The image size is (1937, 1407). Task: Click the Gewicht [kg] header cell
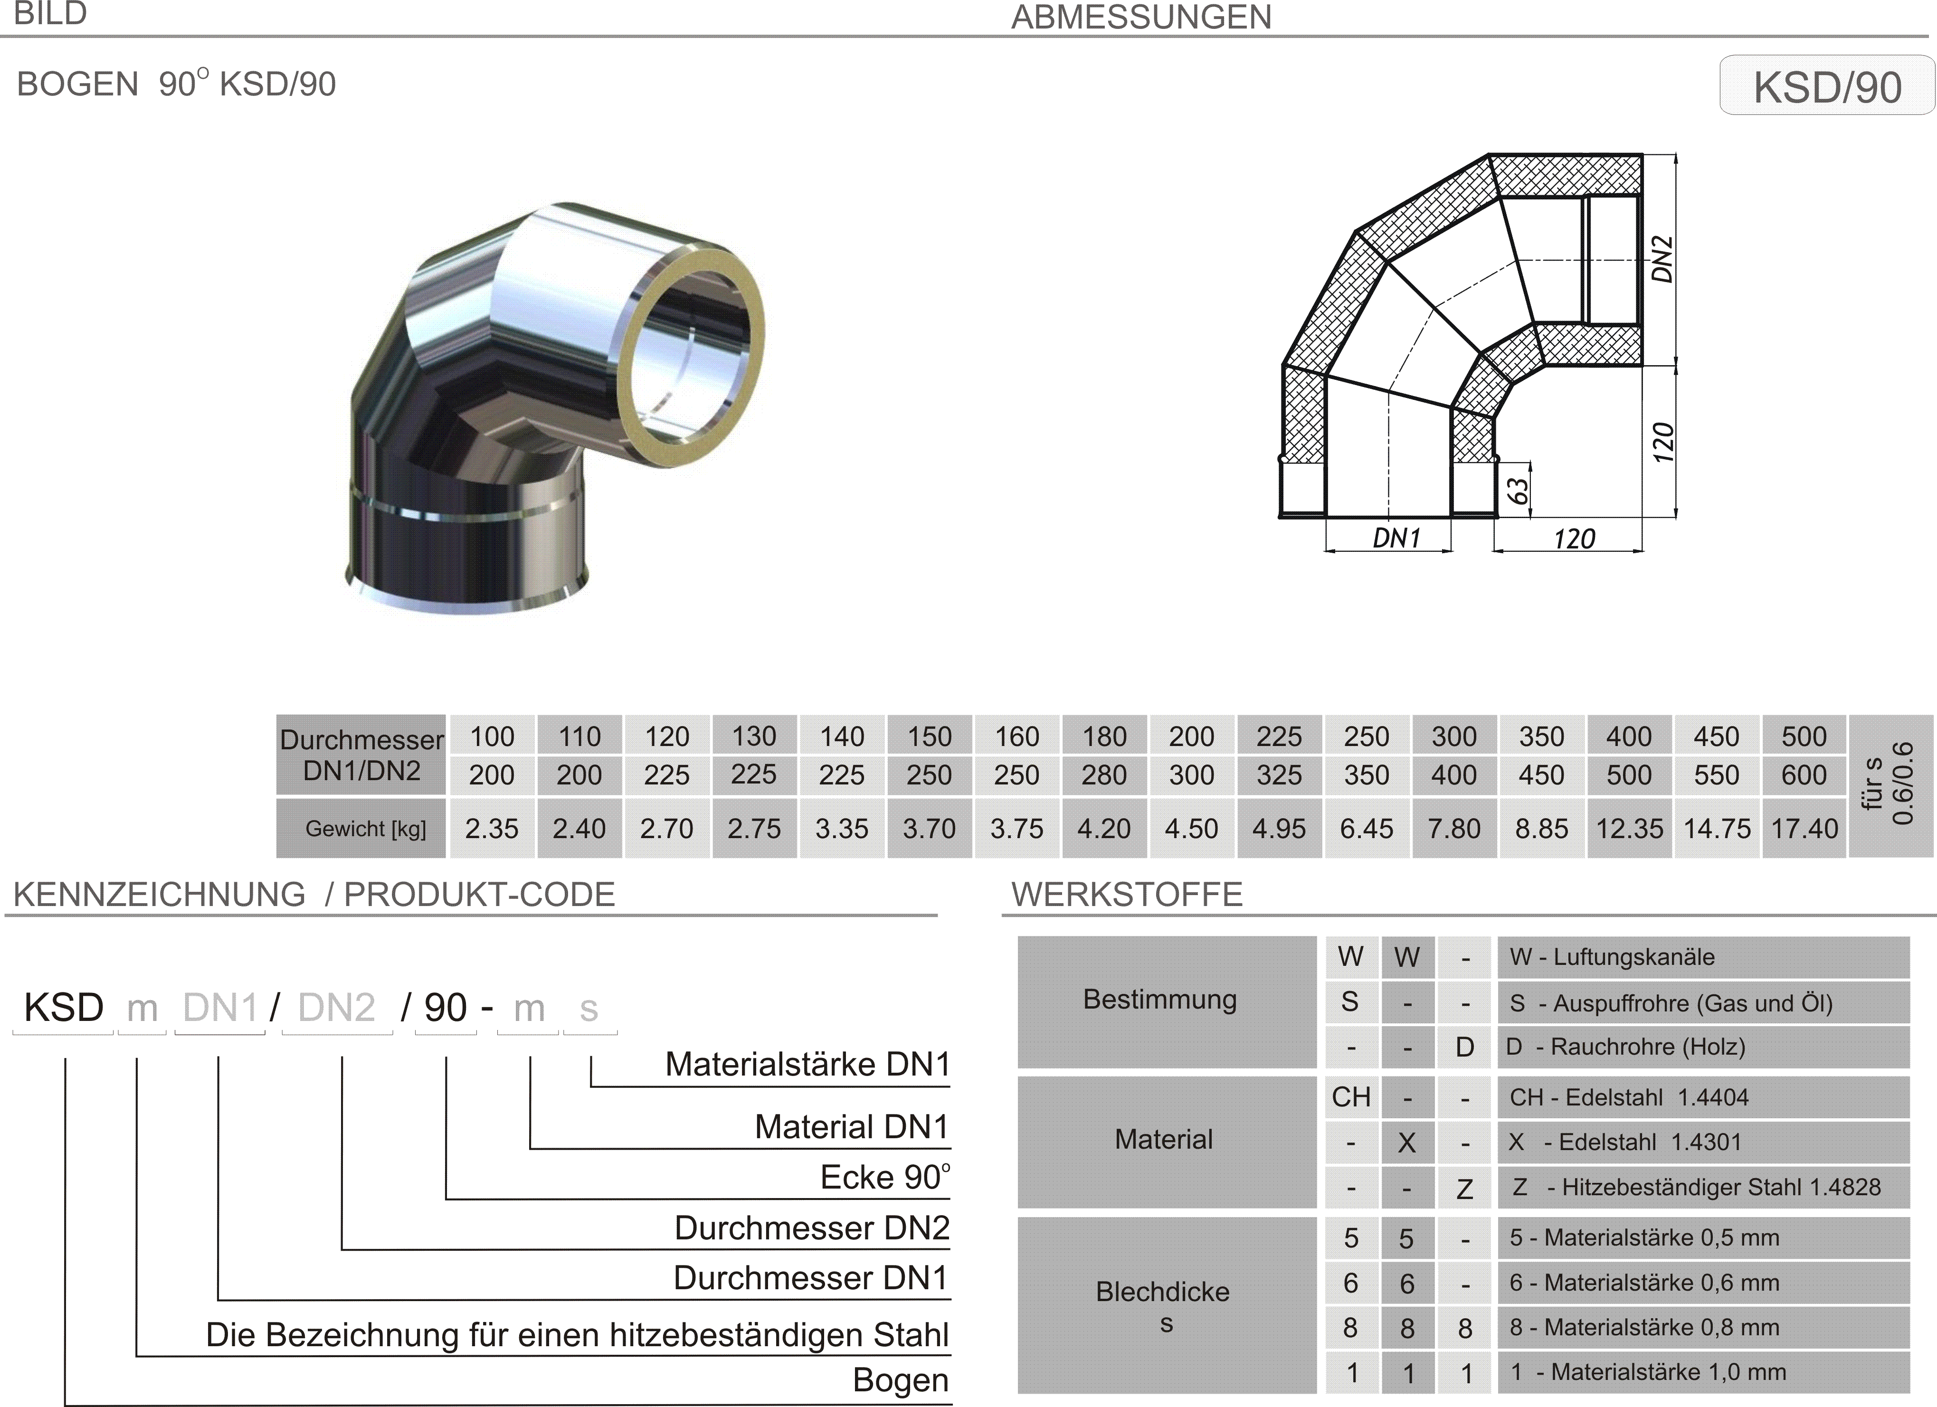point(361,828)
